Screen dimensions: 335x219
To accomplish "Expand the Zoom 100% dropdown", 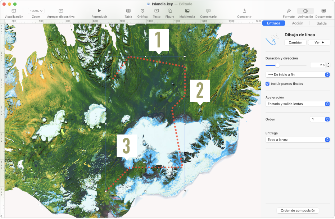I will (36, 11).
